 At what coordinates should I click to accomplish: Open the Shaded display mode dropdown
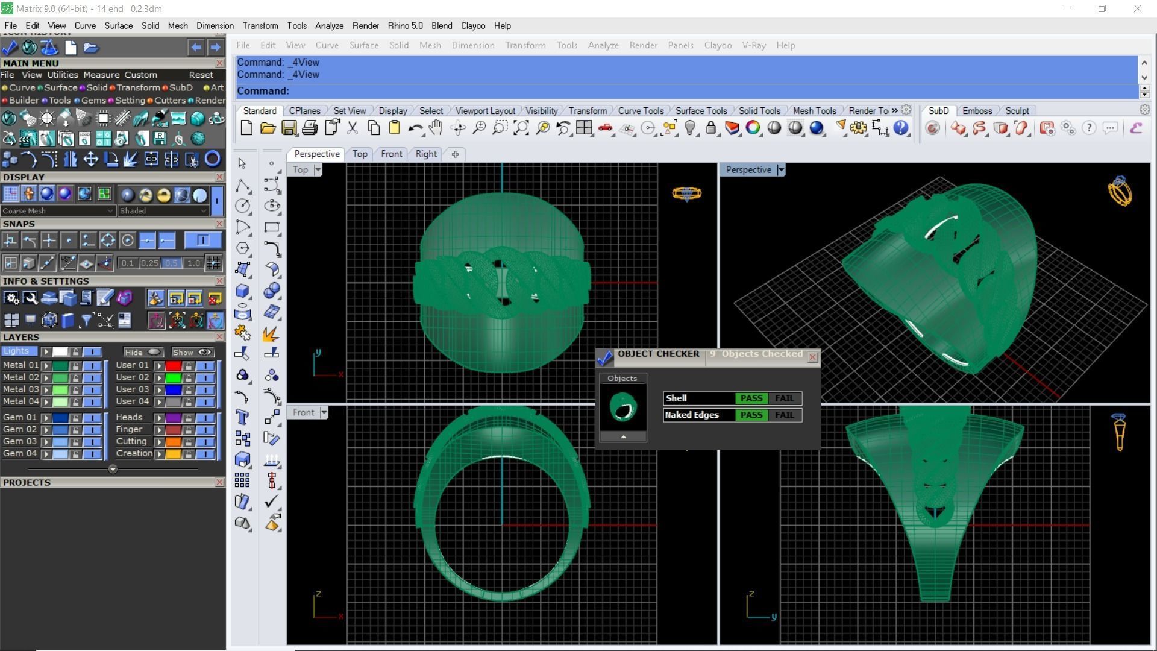click(x=163, y=211)
